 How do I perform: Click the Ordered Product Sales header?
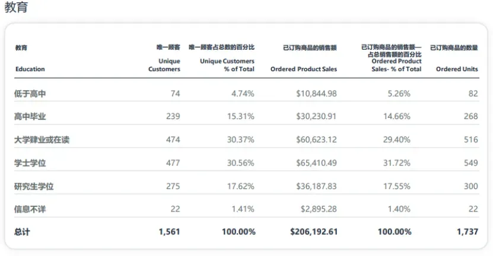(x=304, y=69)
